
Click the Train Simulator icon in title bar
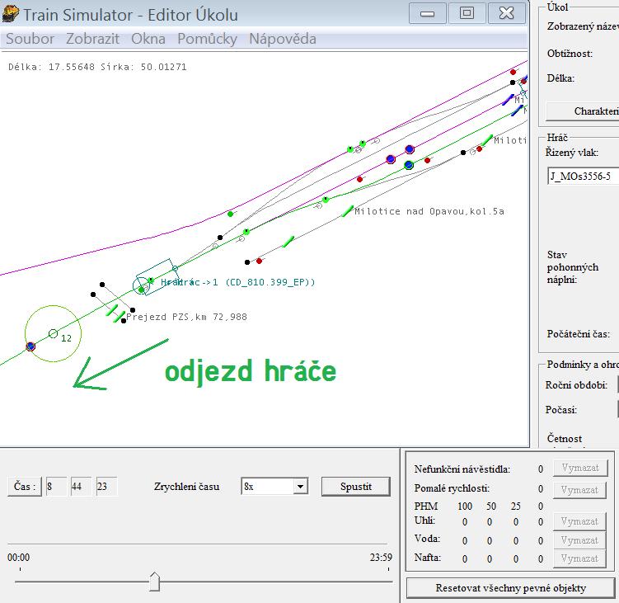tap(11, 13)
